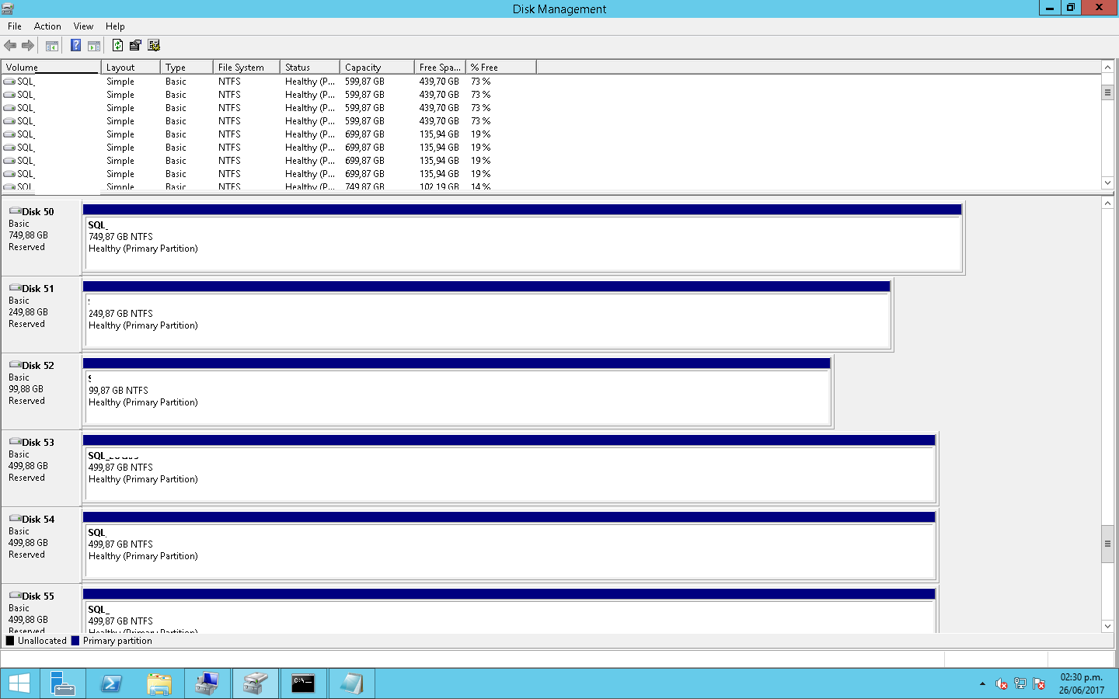Open the View menu
Image resolution: width=1119 pixels, height=699 pixels.
[x=83, y=26]
